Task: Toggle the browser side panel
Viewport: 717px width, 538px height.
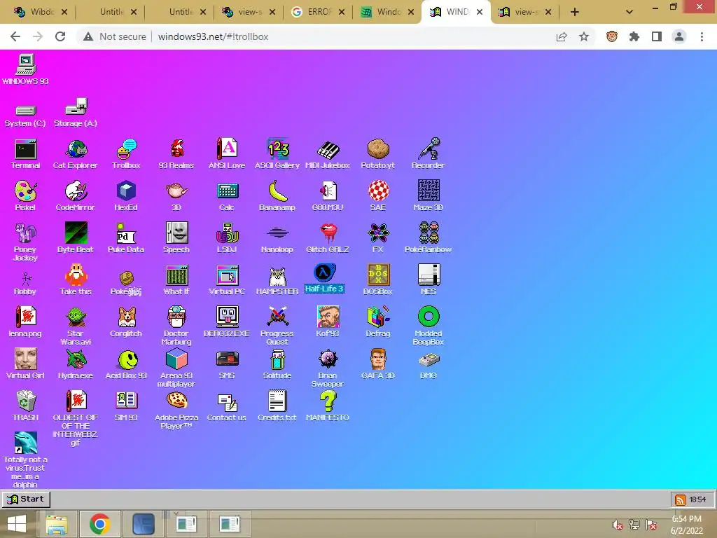Action: (657, 36)
